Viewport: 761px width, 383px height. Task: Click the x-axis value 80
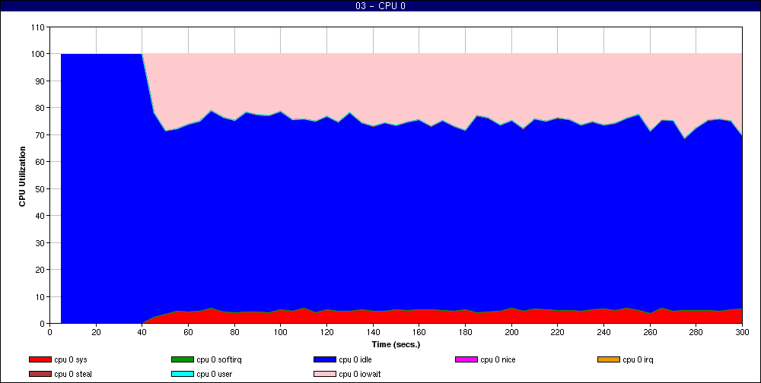234,332
